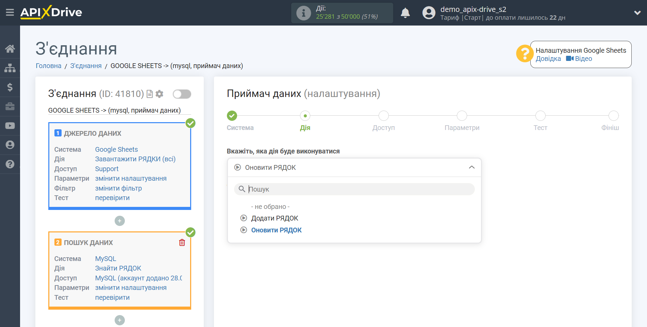The image size is (647, 327).
Task: Click the Google Sheets system link
Action: coord(116,149)
